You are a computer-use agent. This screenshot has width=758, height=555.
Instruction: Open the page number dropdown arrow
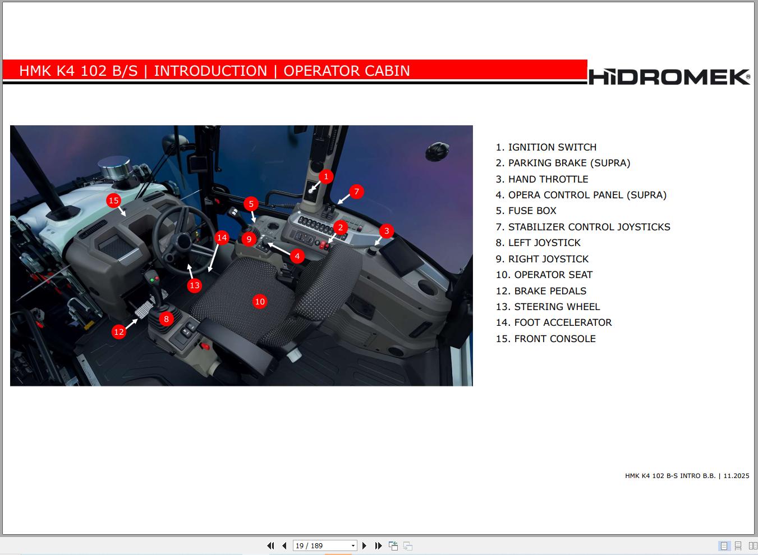353,545
